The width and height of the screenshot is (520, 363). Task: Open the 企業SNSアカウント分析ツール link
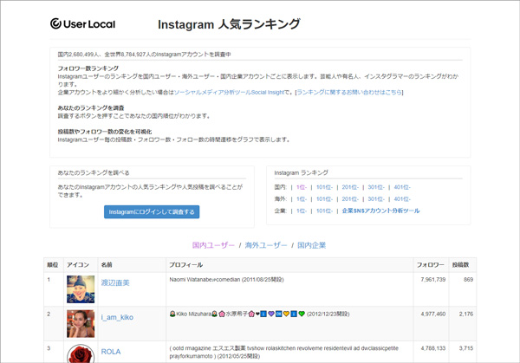pyautogui.click(x=380, y=211)
